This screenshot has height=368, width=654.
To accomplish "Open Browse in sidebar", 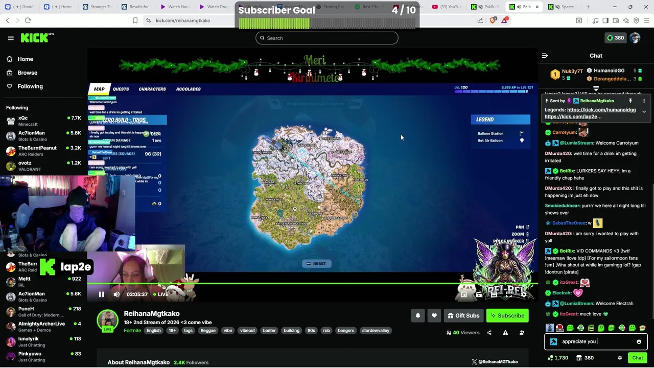I will (x=22, y=73).
